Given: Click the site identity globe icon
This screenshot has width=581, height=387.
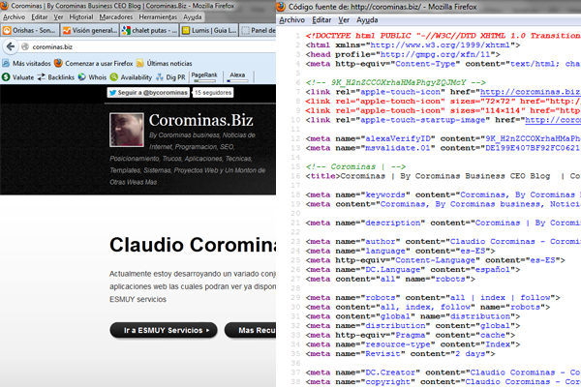Looking at the screenshot, I should pos(25,46).
